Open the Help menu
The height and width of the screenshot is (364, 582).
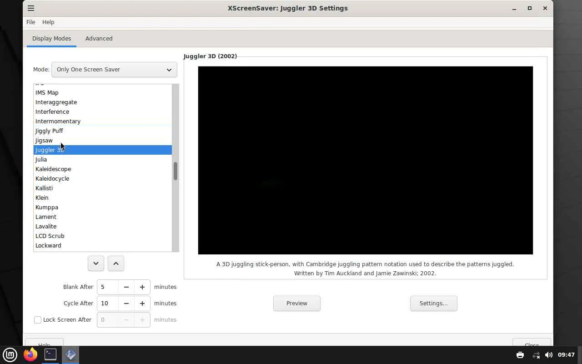tap(48, 22)
